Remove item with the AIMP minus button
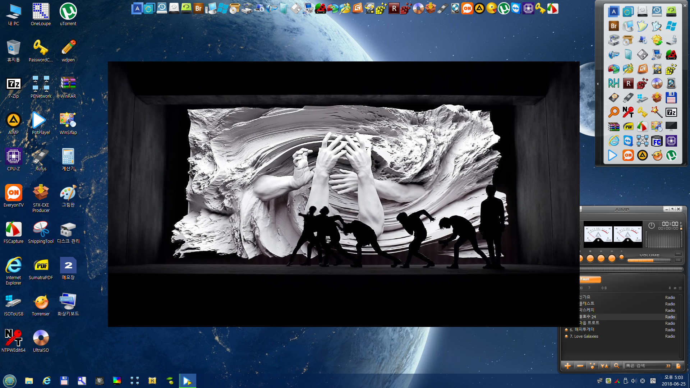The height and width of the screenshot is (388, 690). [x=580, y=366]
